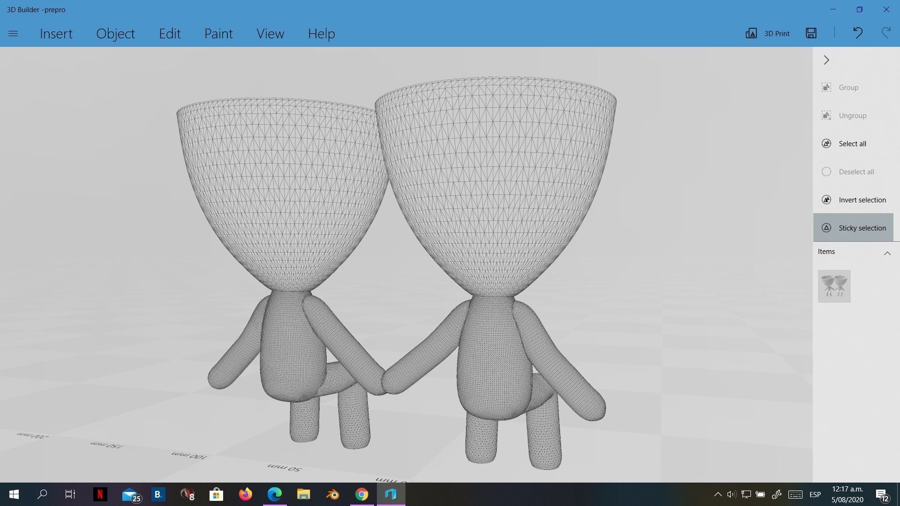The width and height of the screenshot is (900, 506).
Task: Launch Netflix from the taskbar
Action: pos(100,494)
